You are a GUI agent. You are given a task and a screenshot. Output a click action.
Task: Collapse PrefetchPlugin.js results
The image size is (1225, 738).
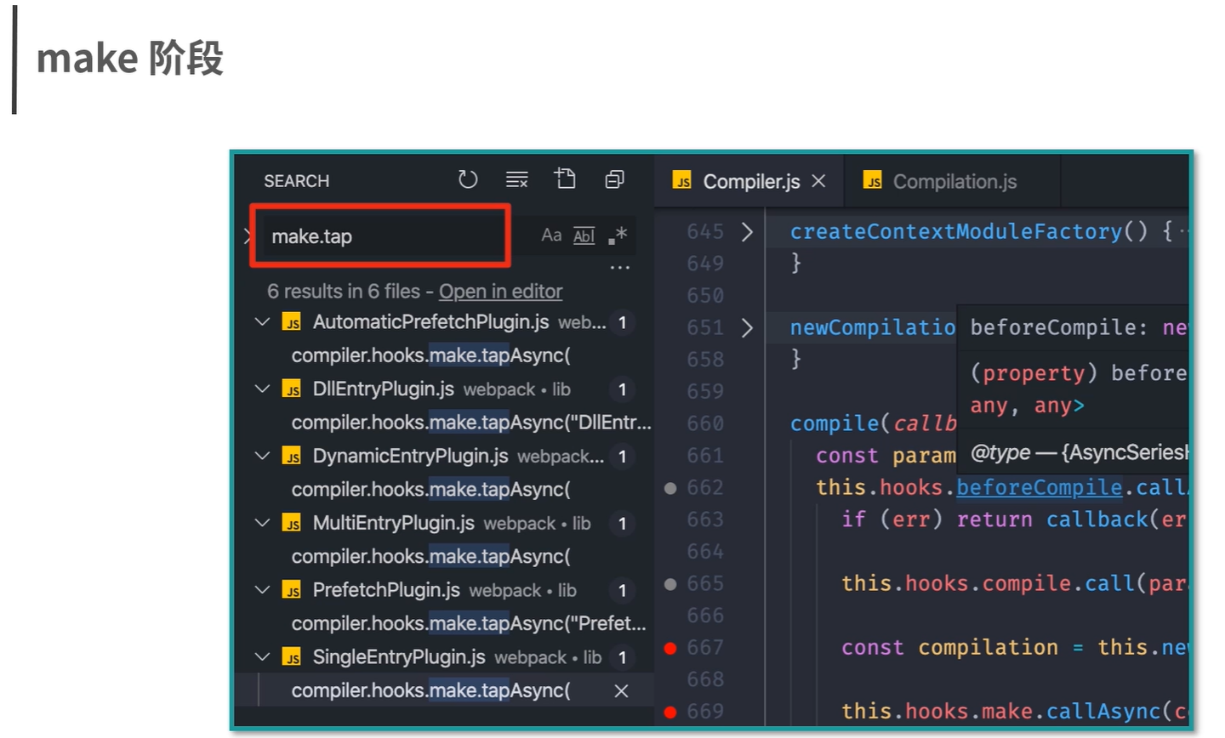(x=262, y=590)
